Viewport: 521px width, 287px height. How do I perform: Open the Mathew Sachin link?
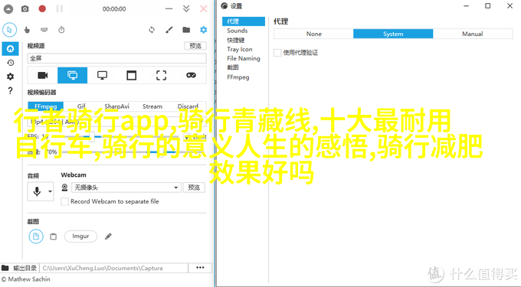pos(26,279)
